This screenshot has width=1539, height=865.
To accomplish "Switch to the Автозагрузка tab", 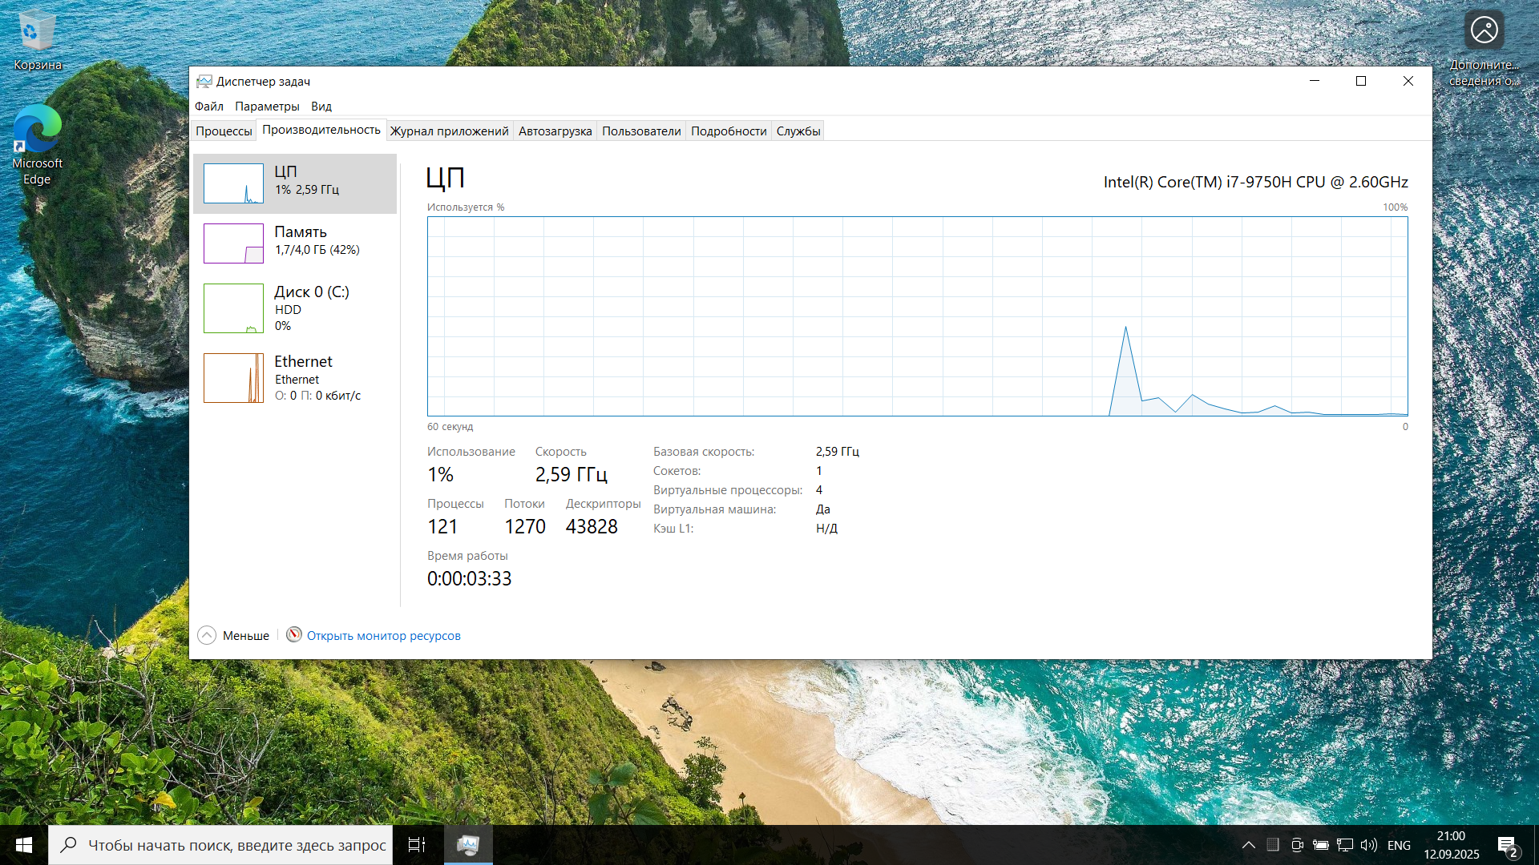I will (x=555, y=131).
